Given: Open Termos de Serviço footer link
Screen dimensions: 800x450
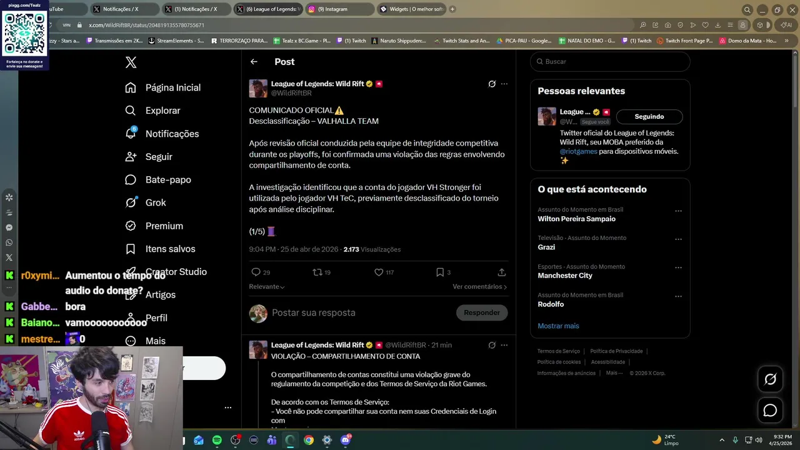Looking at the screenshot, I should tap(559, 351).
